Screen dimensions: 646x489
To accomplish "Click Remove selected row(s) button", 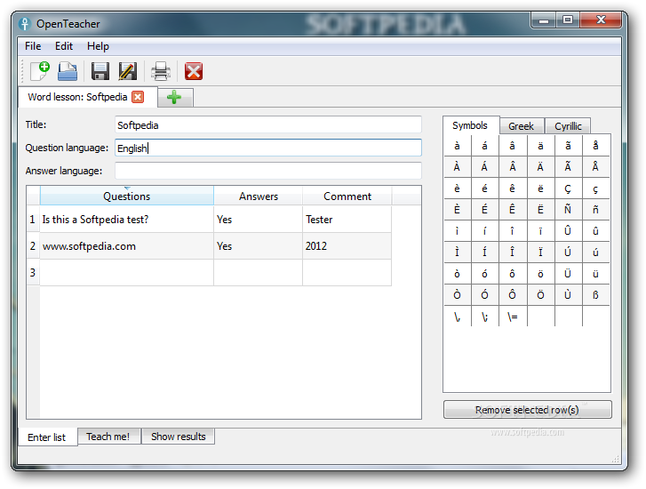I will [x=527, y=410].
